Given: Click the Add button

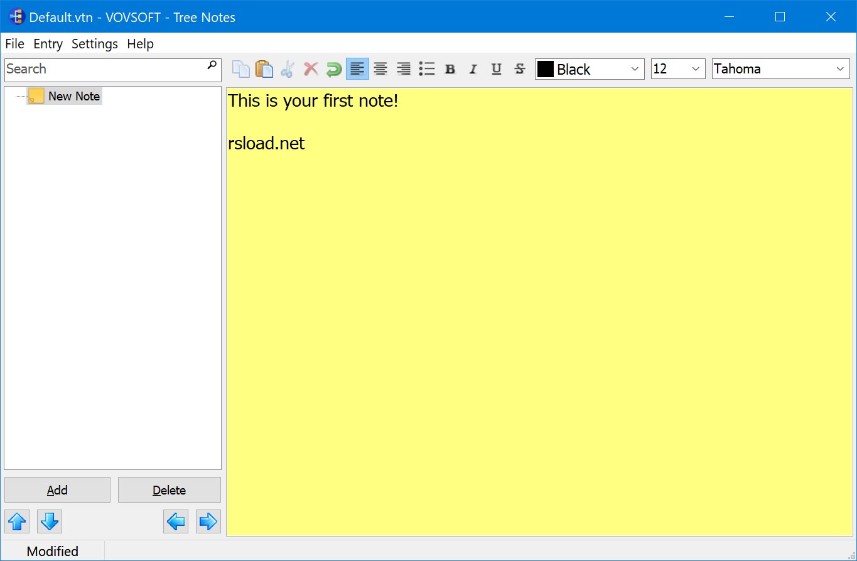Looking at the screenshot, I should pyautogui.click(x=57, y=490).
